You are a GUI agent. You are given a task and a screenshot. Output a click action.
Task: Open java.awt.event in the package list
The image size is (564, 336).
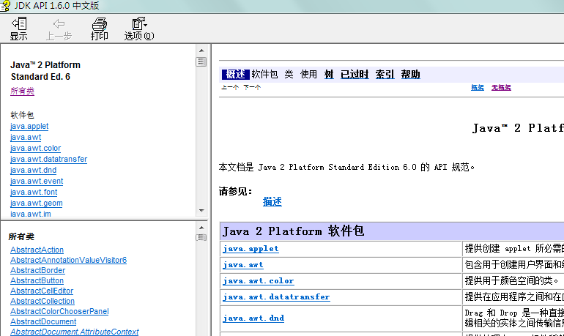coord(37,181)
